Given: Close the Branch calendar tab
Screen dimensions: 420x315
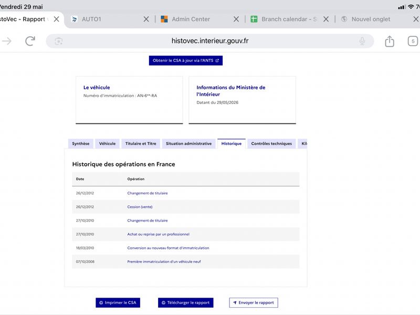Looking at the screenshot, I should click(326, 19).
